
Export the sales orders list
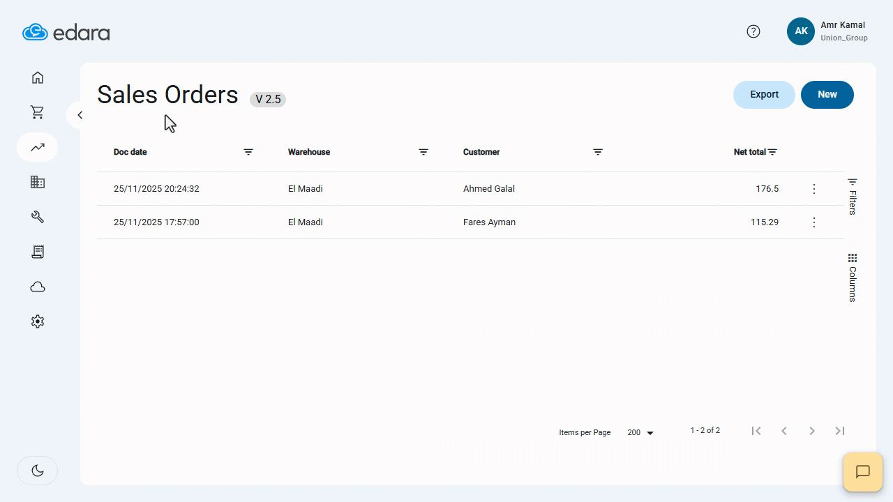pos(764,95)
